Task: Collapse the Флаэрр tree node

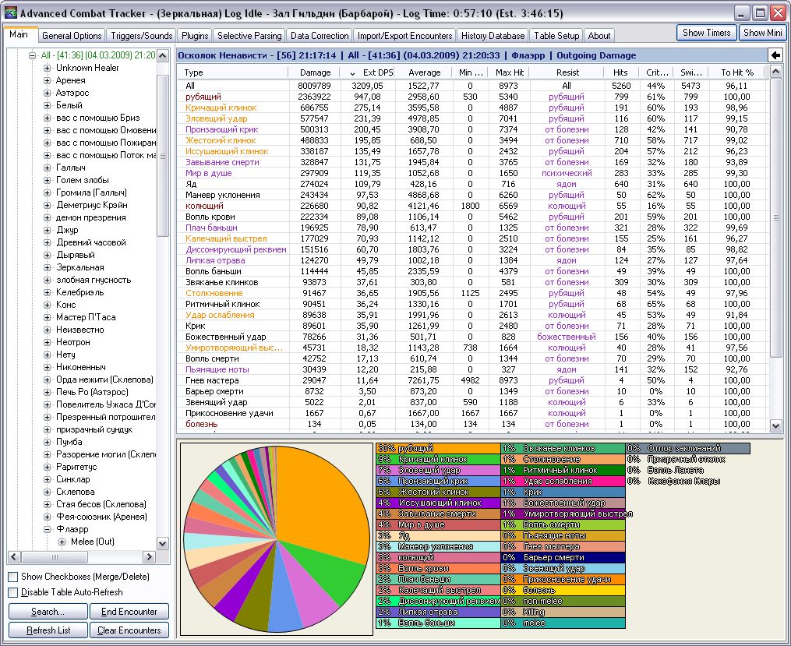Action: (47, 530)
